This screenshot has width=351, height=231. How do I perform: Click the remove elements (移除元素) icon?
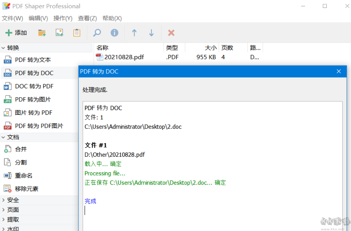click(8, 189)
